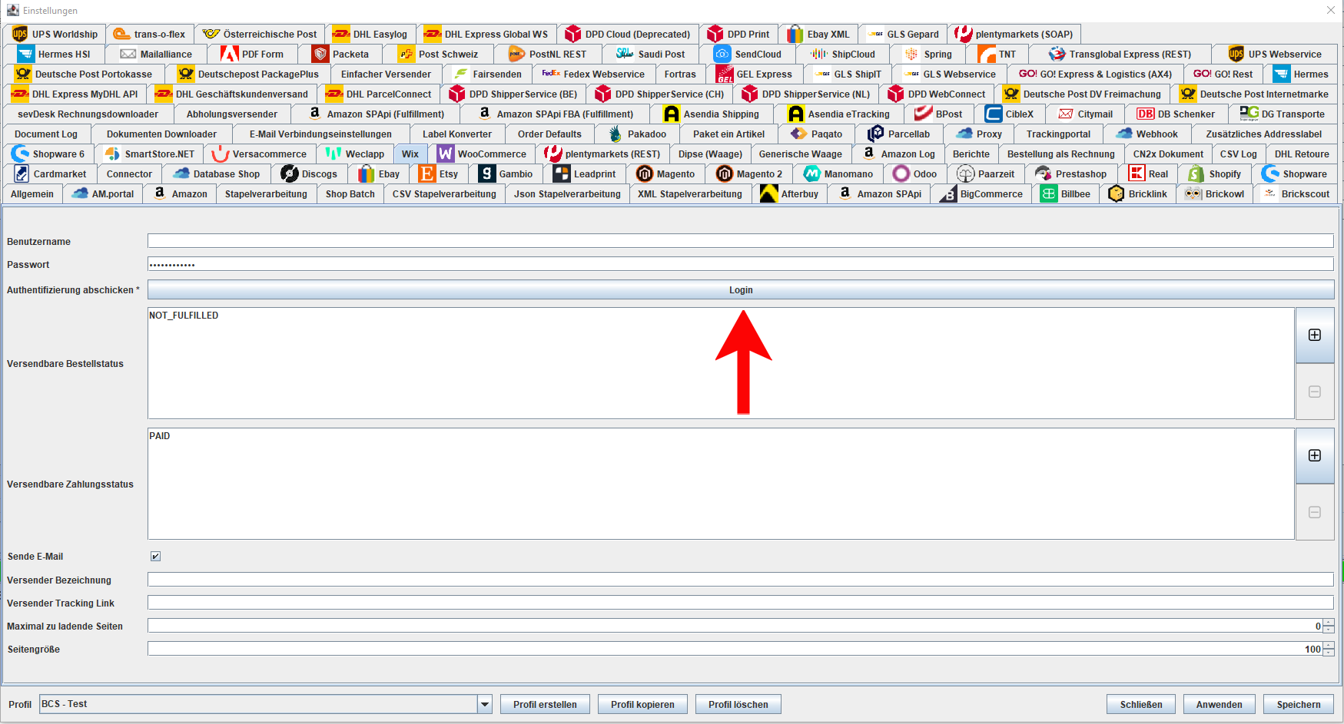Remove entry from Versendbare Bestellstatus list
The height and width of the screenshot is (724, 1344).
pyautogui.click(x=1315, y=392)
